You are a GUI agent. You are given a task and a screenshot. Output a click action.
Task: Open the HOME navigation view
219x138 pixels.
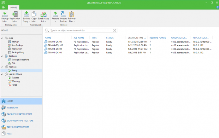[21, 101]
